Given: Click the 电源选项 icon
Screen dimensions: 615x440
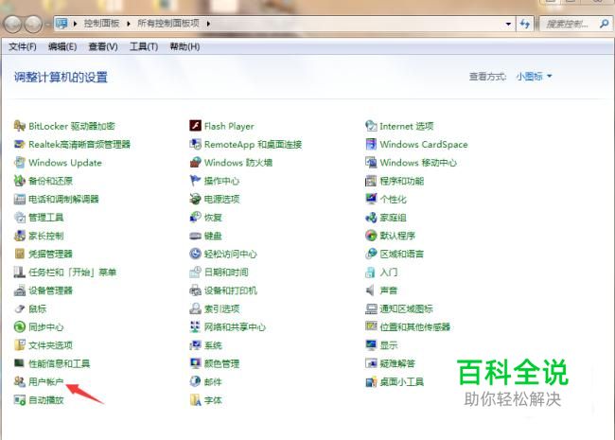Looking at the screenshot, I should pyautogui.click(x=195, y=200).
